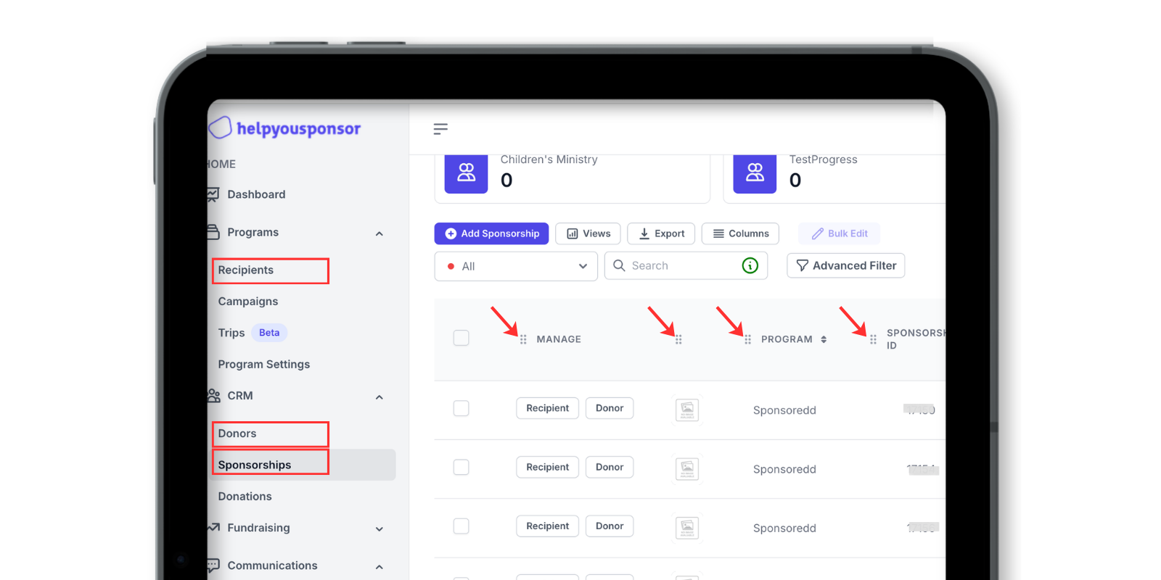Open Recipients in the sidebar

[246, 270]
